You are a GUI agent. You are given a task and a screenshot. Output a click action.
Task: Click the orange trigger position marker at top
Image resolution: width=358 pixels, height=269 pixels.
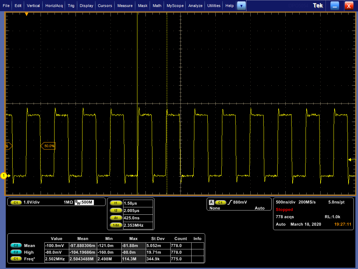[27, 14]
